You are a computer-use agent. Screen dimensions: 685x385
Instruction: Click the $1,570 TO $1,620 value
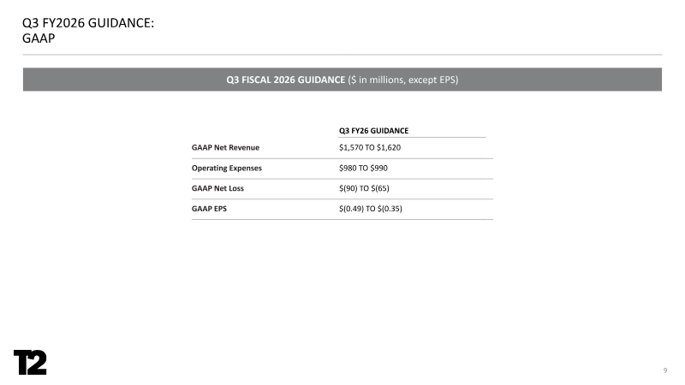(370, 147)
